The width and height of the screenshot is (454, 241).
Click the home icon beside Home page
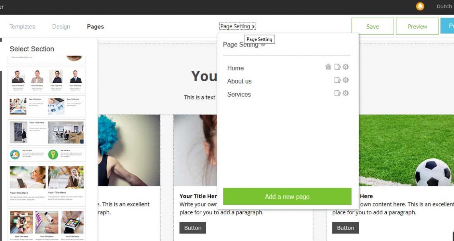328,67
